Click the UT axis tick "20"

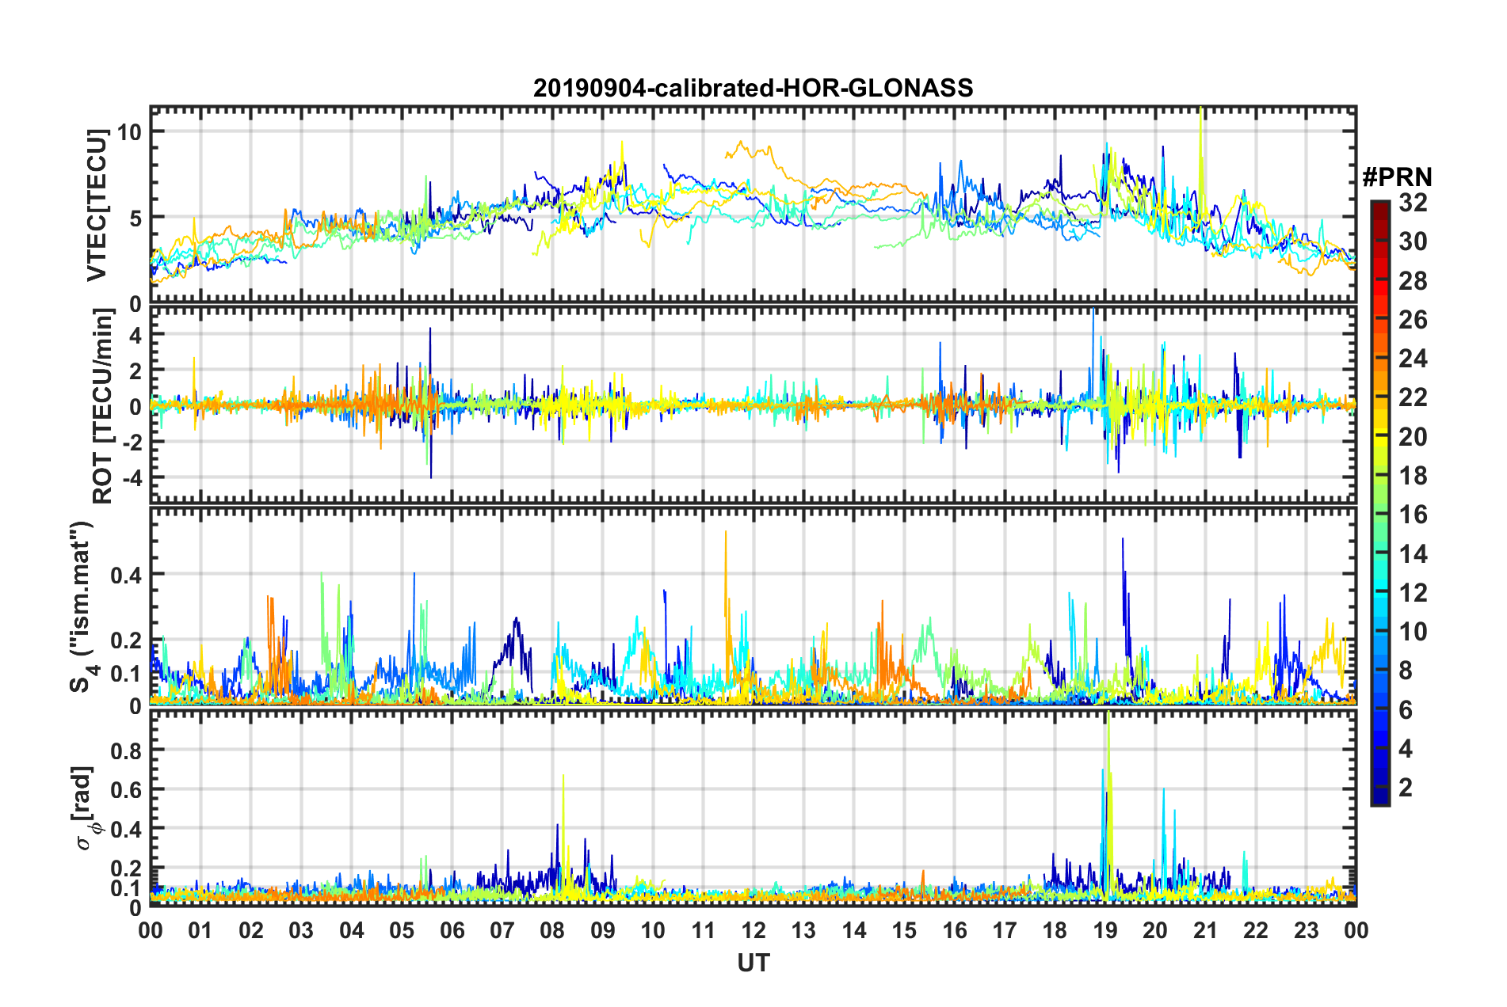pos(1155,930)
